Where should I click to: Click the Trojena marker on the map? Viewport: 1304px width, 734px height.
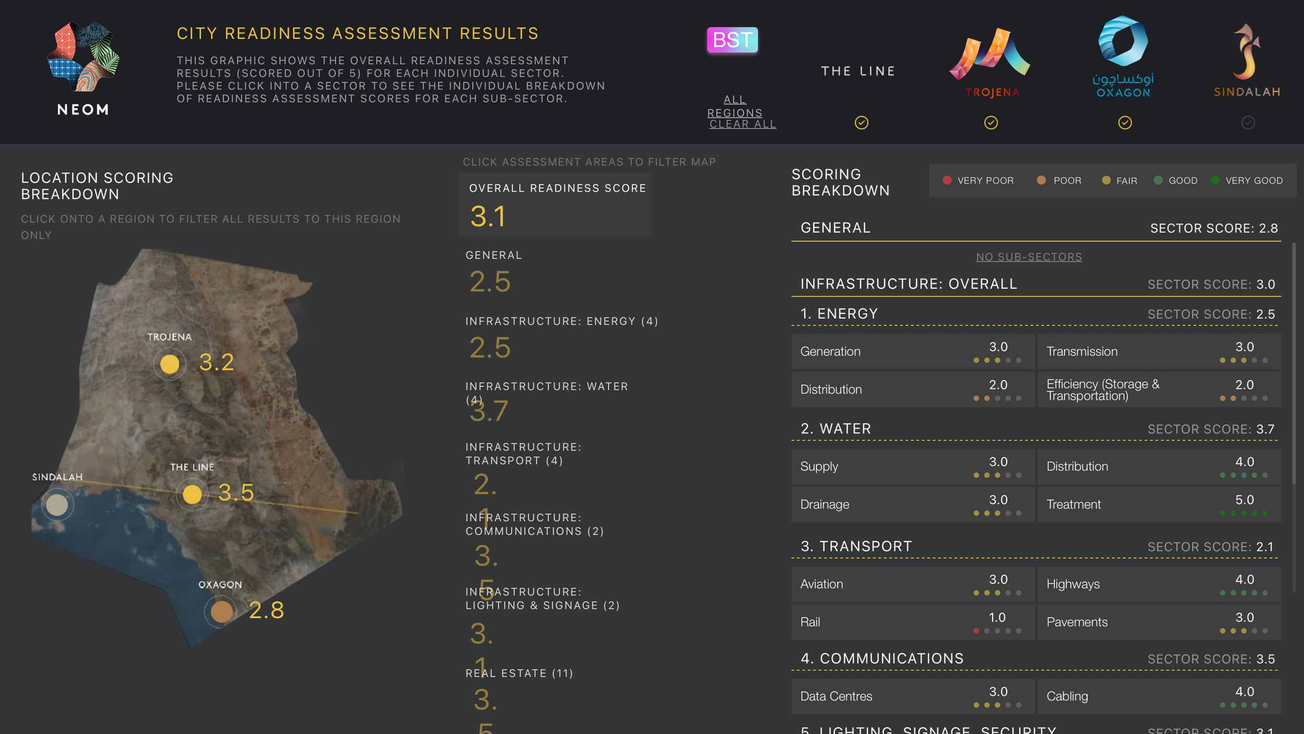(x=169, y=363)
